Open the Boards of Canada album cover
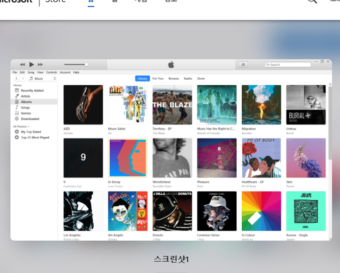340x273 pixels. (217, 105)
